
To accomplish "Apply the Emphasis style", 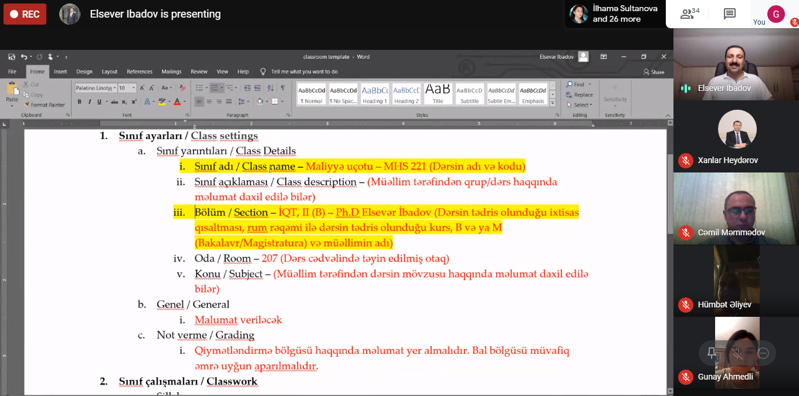I will click(x=533, y=94).
